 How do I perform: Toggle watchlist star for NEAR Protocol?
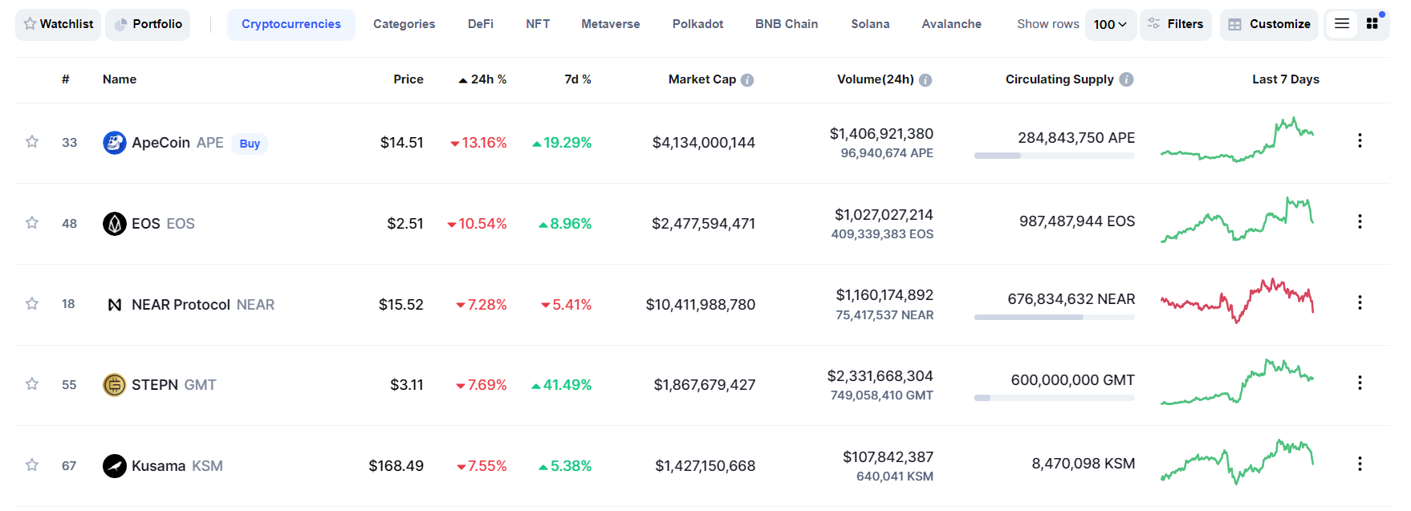coord(32,304)
